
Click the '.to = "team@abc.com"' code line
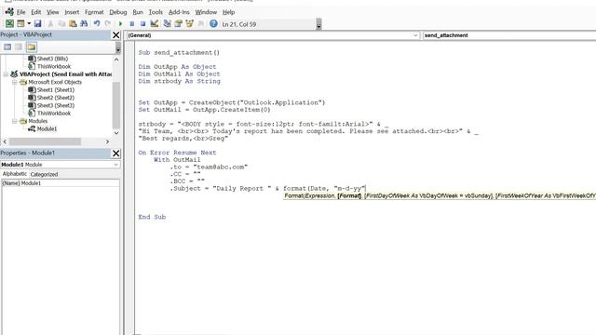(209, 167)
